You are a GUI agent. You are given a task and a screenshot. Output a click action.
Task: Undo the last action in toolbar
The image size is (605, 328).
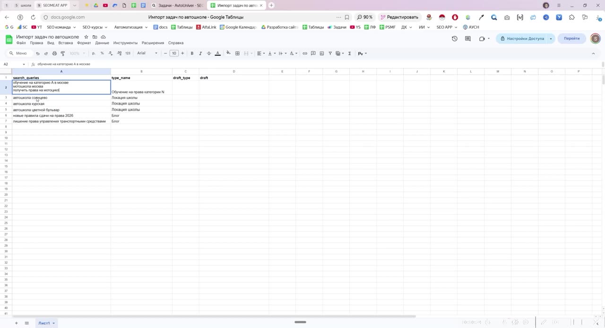point(38,53)
